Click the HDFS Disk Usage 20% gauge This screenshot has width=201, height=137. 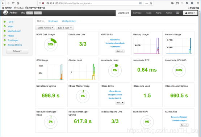51,45
